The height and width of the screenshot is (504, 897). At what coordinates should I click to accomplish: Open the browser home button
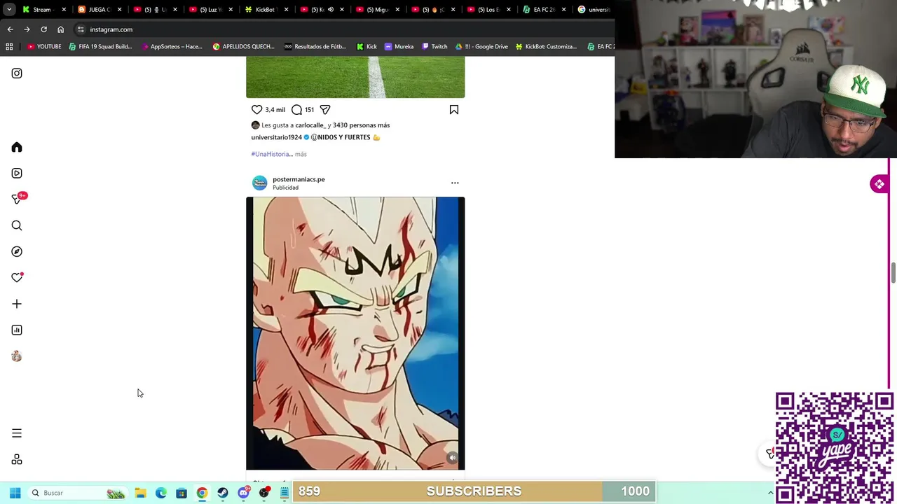click(60, 29)
